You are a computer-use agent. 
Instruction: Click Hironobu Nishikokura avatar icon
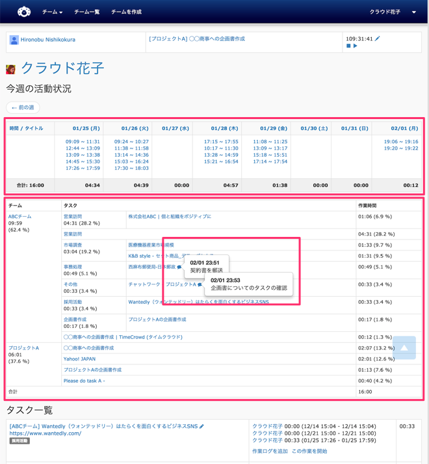click(14, 40)
